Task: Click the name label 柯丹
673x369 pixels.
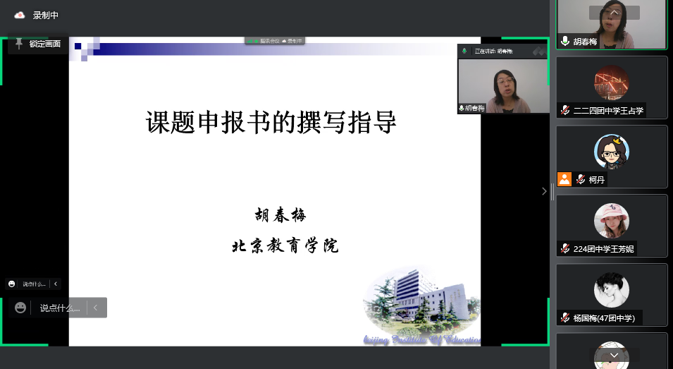Action: tap(597, 179)
